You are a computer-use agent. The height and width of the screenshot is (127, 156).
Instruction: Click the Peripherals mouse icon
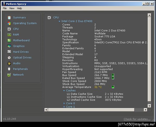pos(9,69)
